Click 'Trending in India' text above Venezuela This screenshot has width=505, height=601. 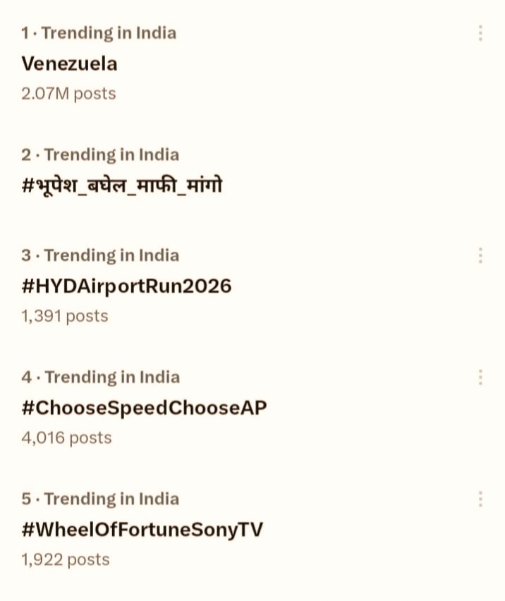pyautogui.click(x=109, y=33)
